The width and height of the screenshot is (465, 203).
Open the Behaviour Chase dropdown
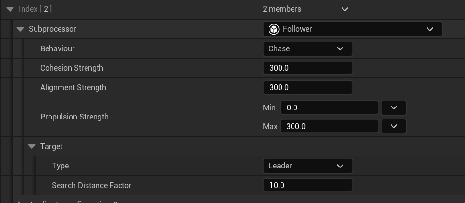[x=307, y=48]
